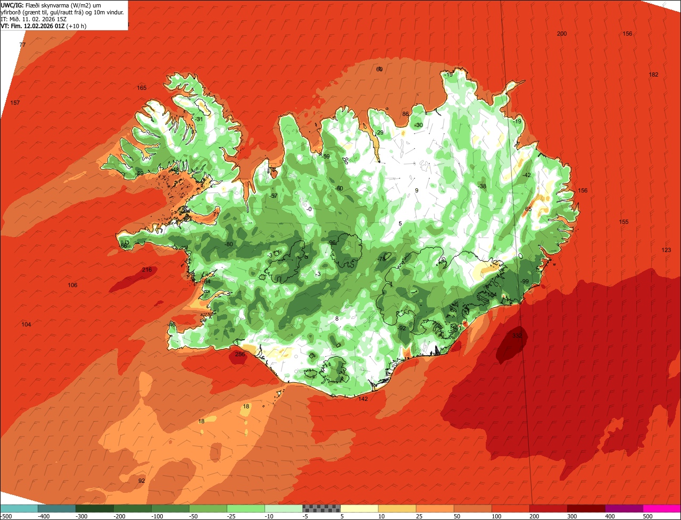Click the map value 92 in lower left
This screenshot has height=520, width=681.
142,481
